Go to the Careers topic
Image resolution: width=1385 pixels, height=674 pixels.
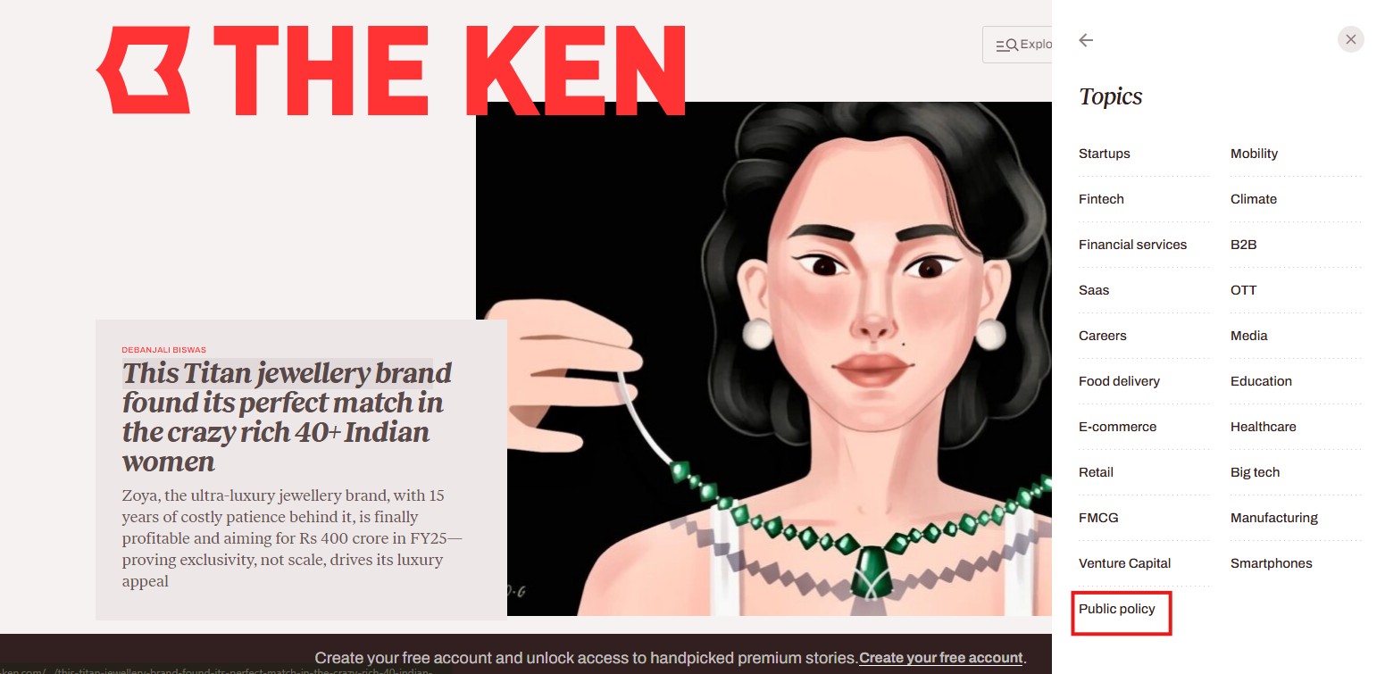point(1102,336)
